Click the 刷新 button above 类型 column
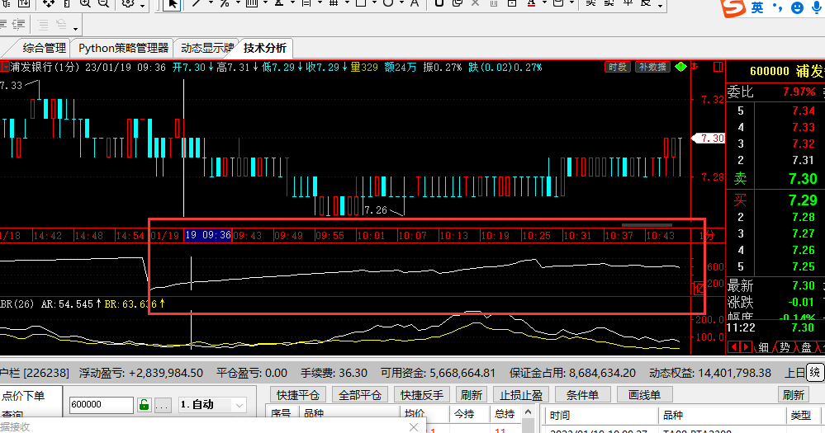Viewport: 825px width, 433px height. pos(794,394)
